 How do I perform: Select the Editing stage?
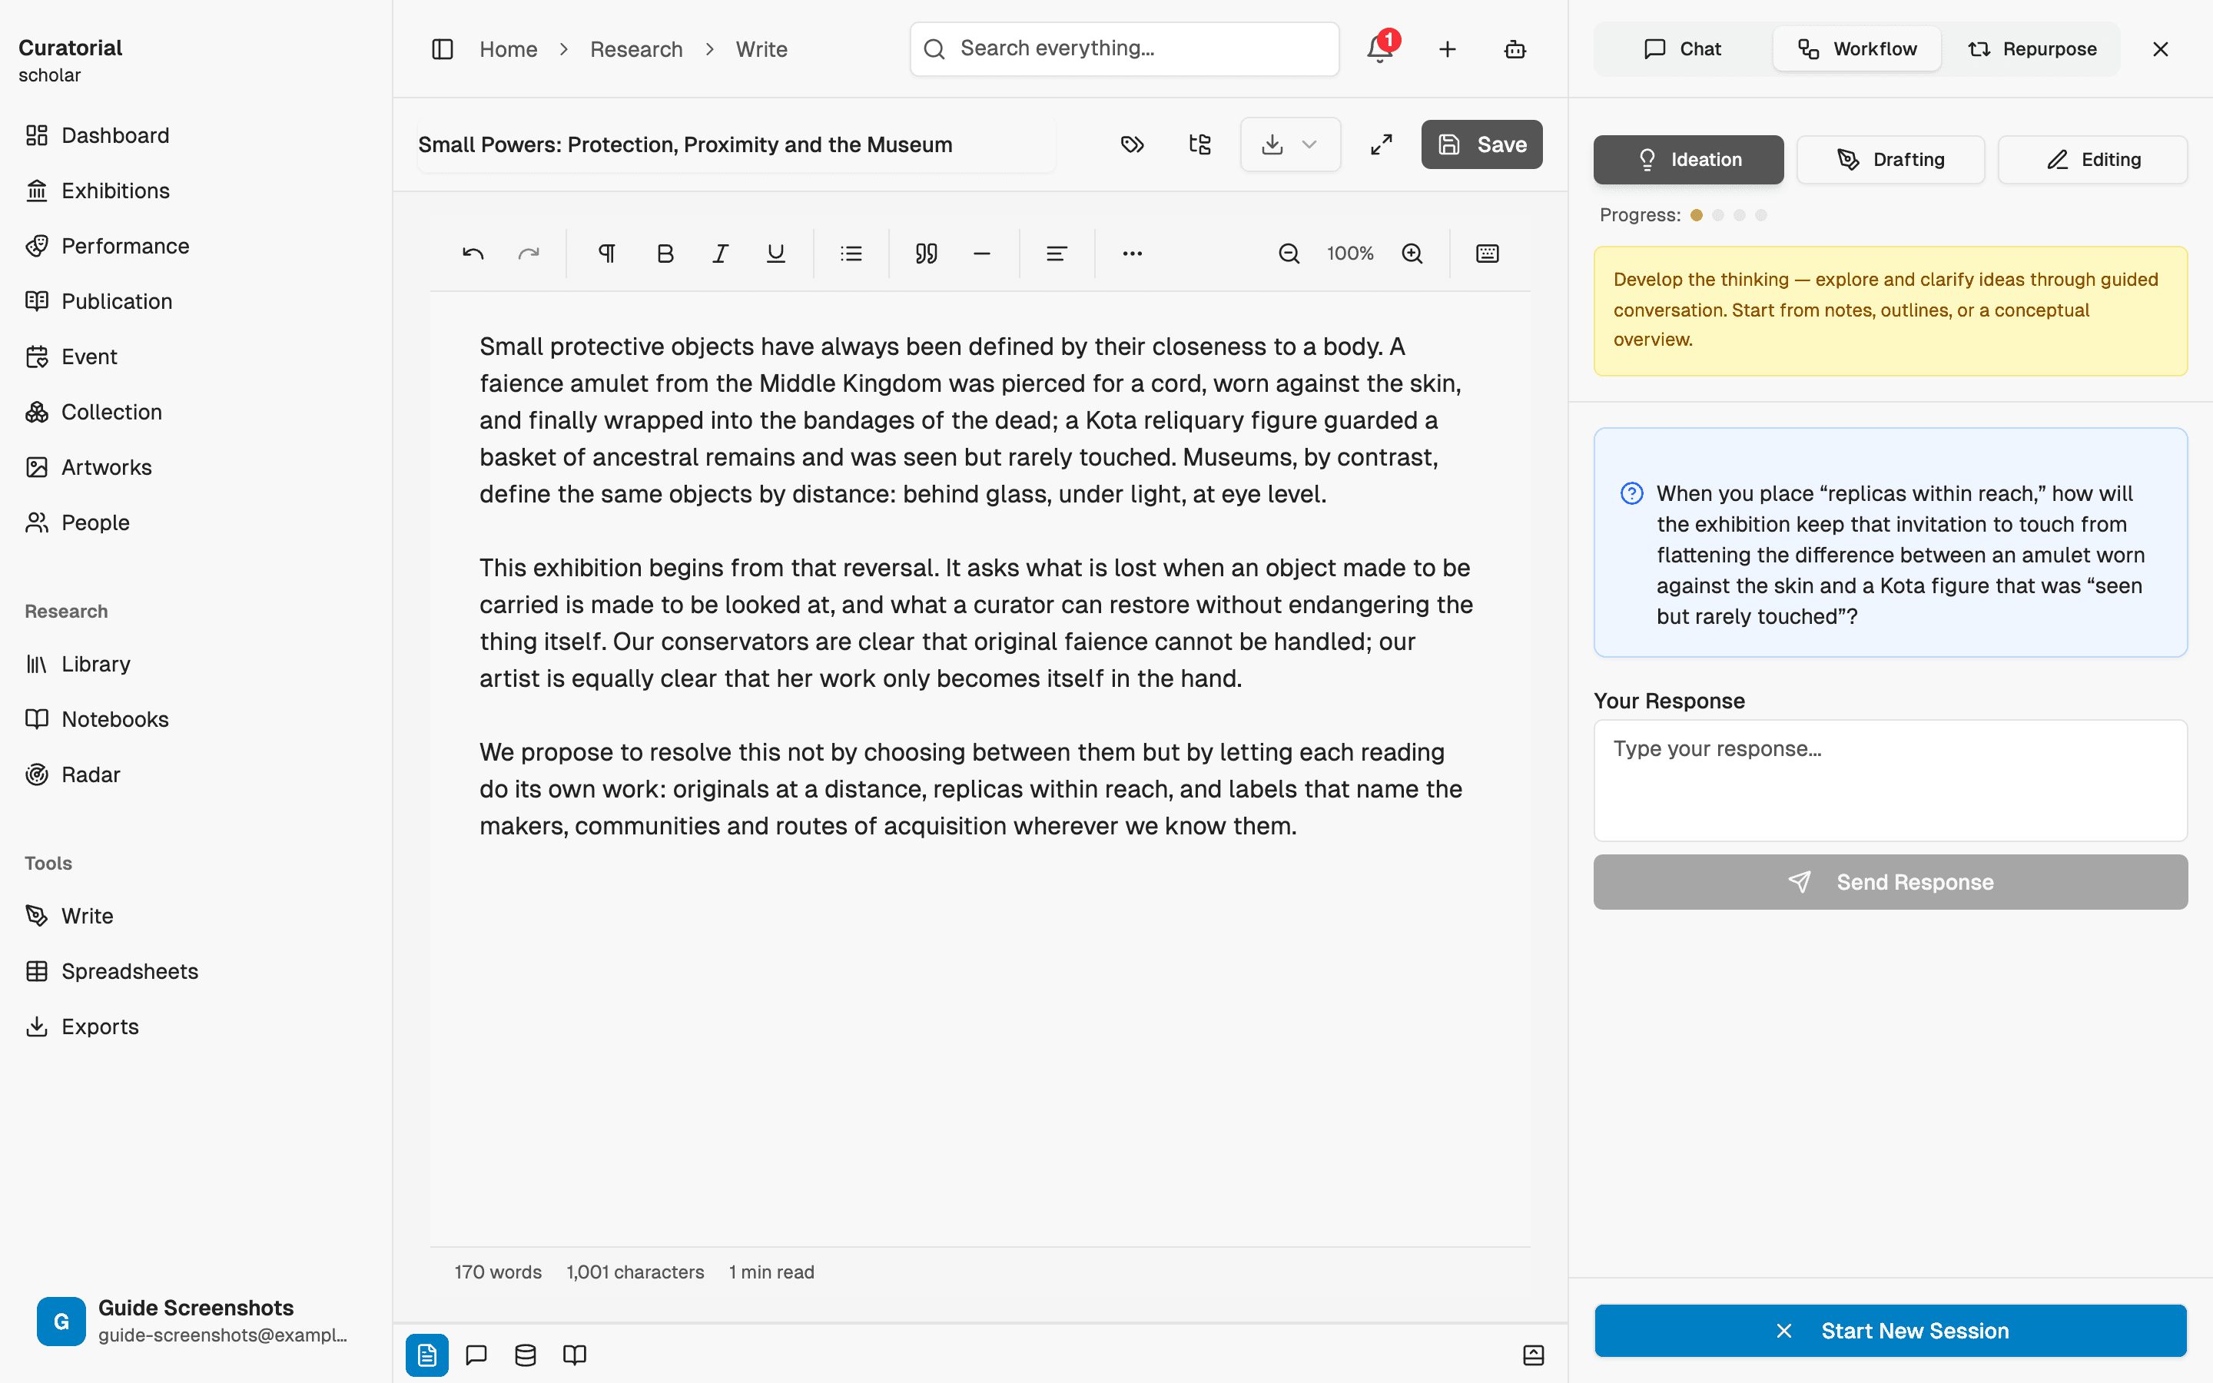coord(2092,160)
